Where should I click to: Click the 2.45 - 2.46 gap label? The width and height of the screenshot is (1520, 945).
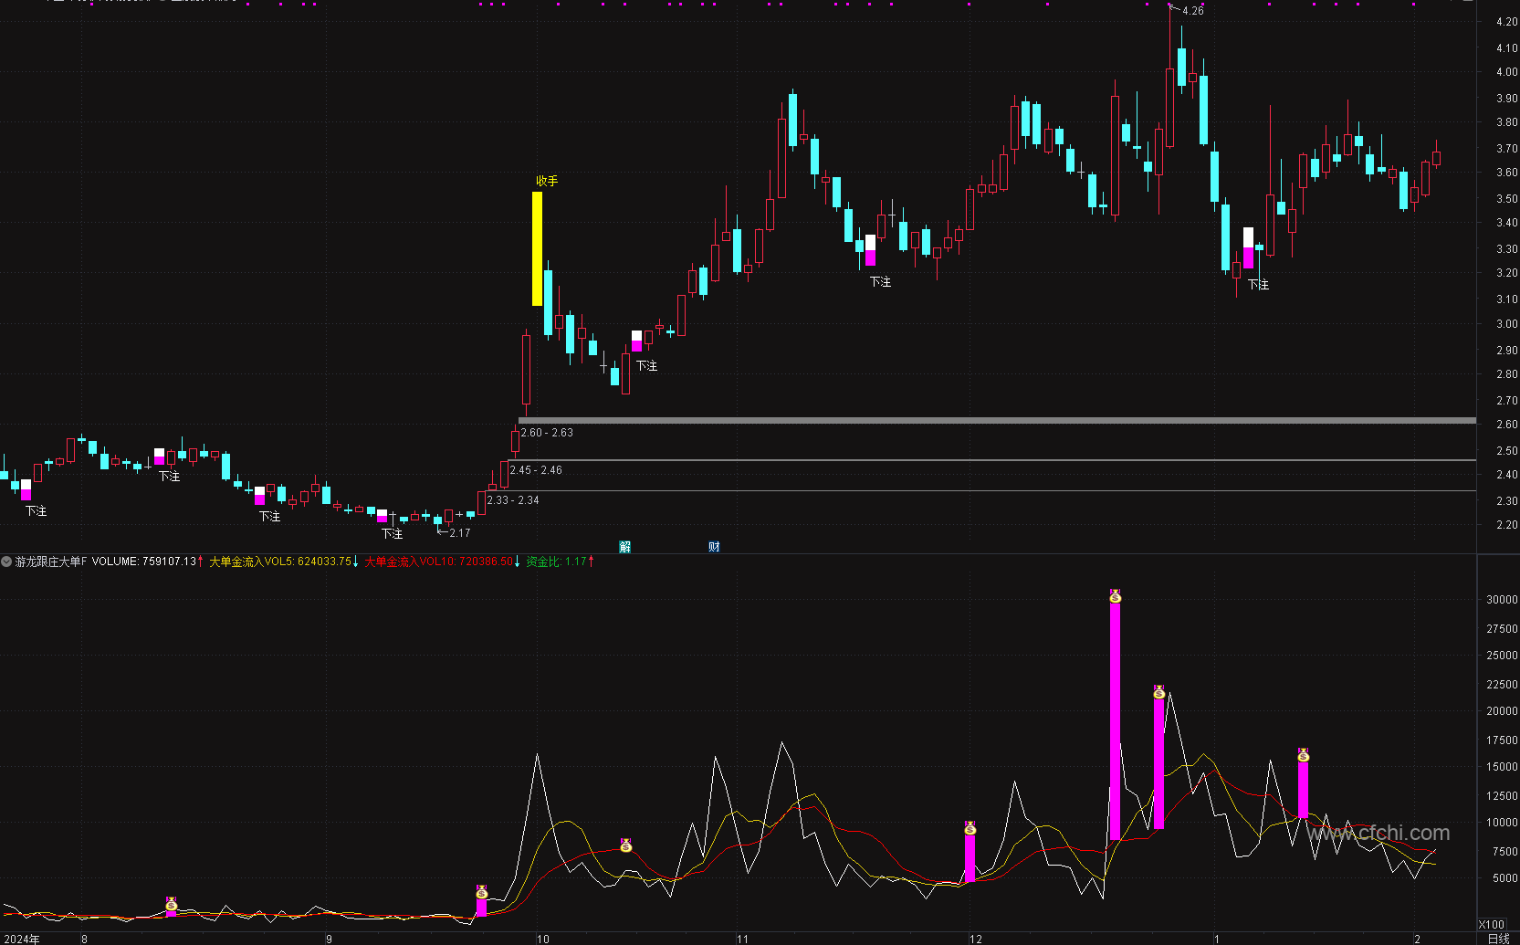(x=536, y=470)
